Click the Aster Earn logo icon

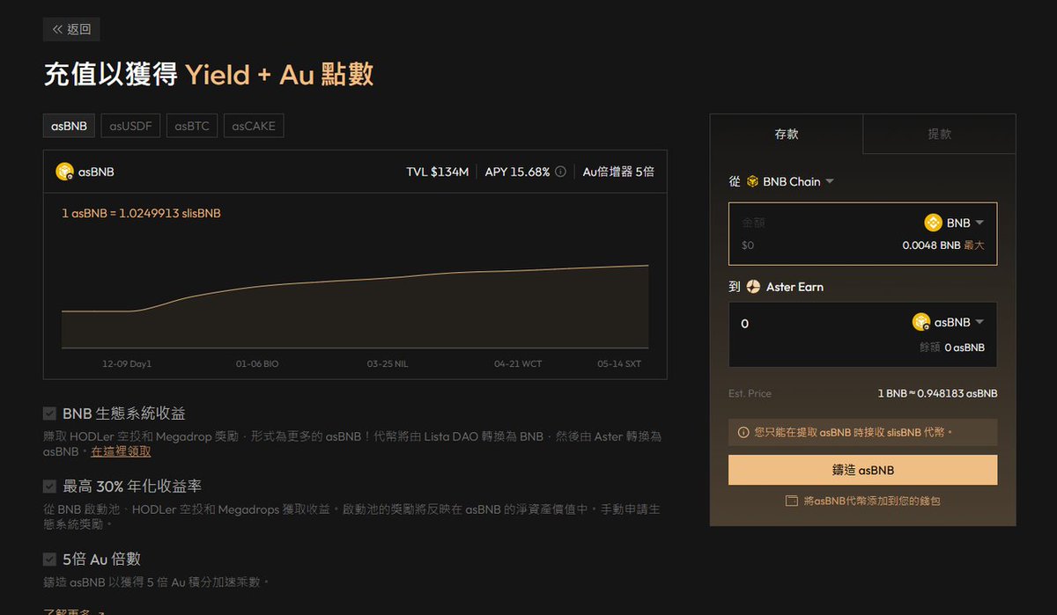click(753, 287)
